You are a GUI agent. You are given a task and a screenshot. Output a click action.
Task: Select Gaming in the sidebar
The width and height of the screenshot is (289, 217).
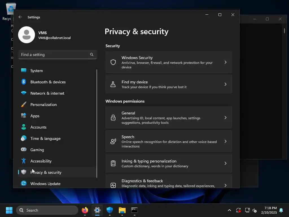tap(57, 149)
